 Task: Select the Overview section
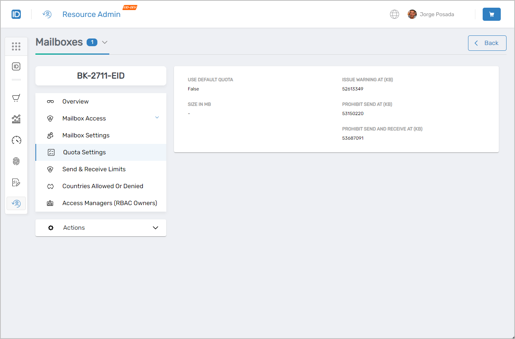point(75,101)
